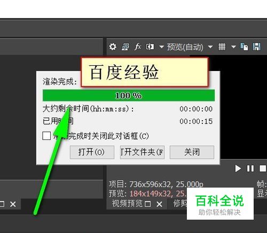This screenshot has height=233, width=267.
Task: Click the 100 % render progress bar
Action: click(129, 96)
